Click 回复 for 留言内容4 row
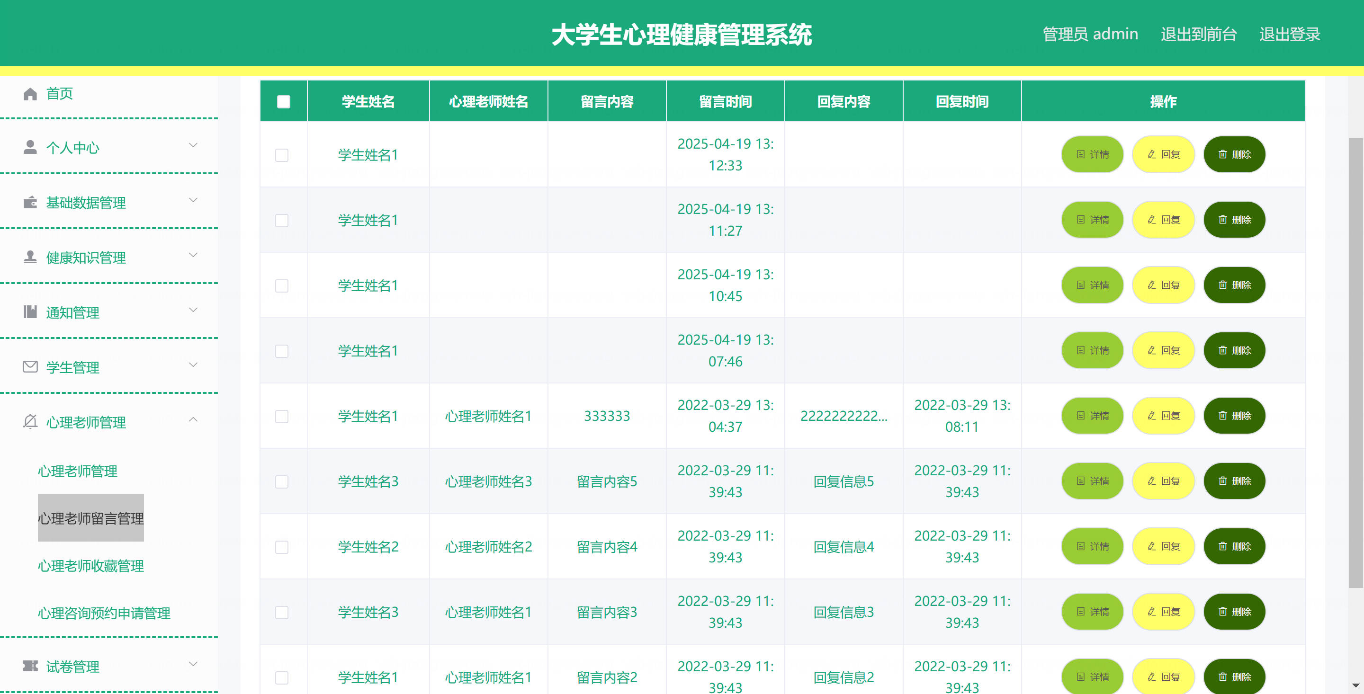The width and height of the screenshot is (1364, 694). [1163, 546]
